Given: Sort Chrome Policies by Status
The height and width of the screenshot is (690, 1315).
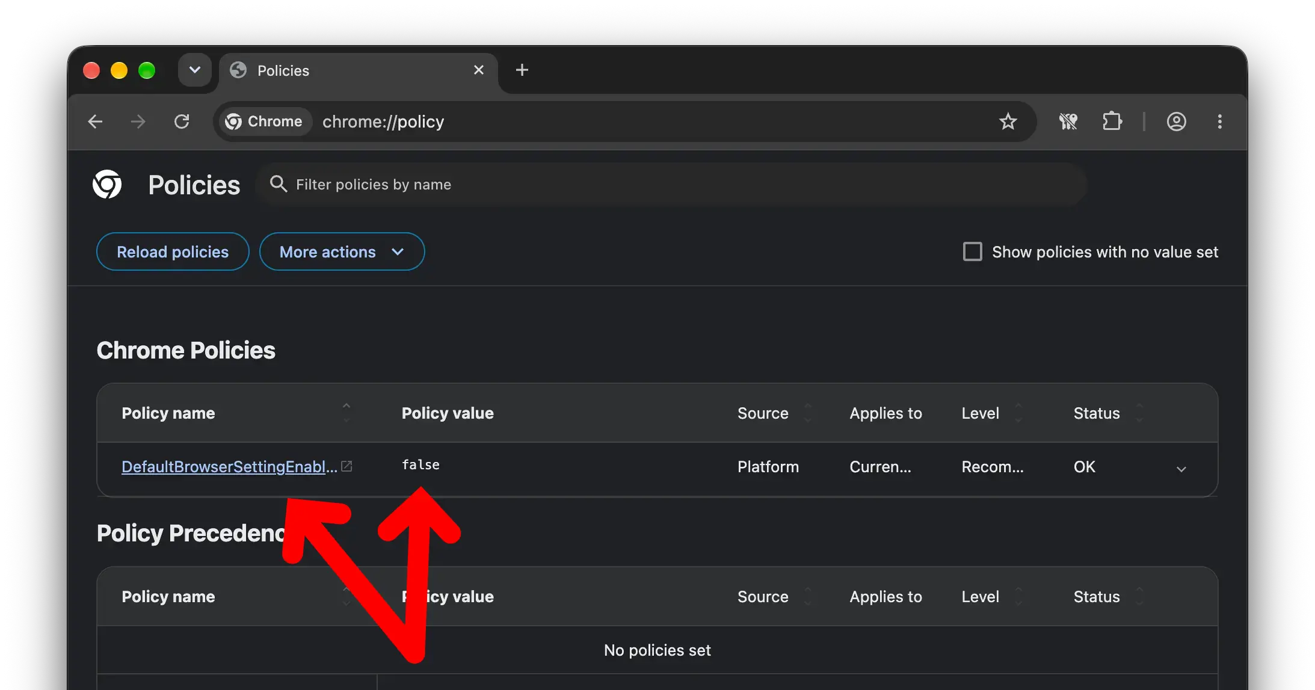Looking at the screenshot, I should (x=1139, y=413).
